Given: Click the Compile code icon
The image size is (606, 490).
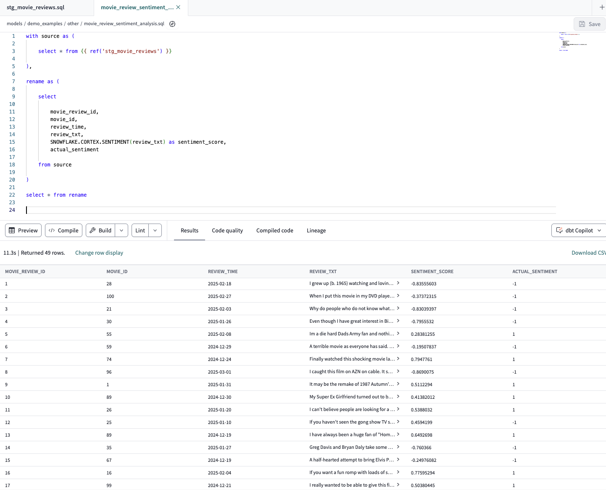Looking at the screenshot, I should pyautogui.click(x=52, y=230).
